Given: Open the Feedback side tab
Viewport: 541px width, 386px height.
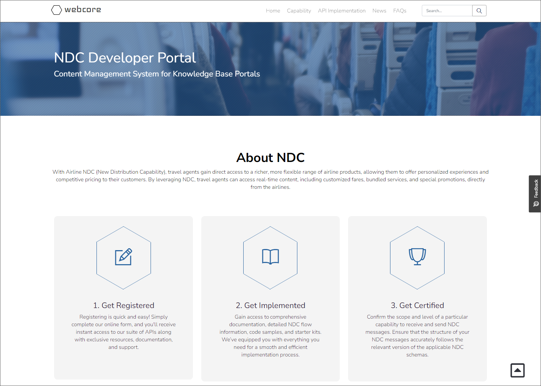Looking at the screenshot, I should [535, 193].
